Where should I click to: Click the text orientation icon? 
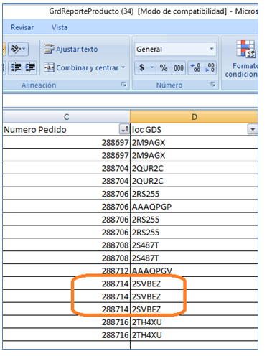point(18,50)
